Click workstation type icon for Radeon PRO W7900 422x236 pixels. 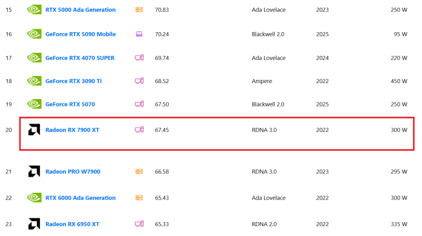point(139,172)
